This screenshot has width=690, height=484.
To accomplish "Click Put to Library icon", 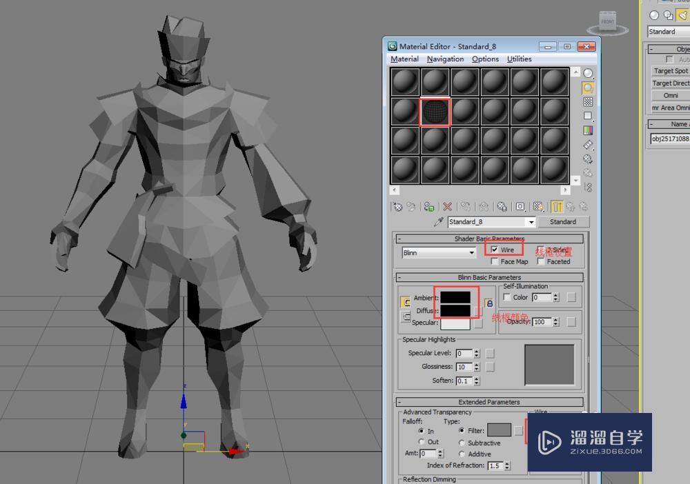I will point(502,207).
